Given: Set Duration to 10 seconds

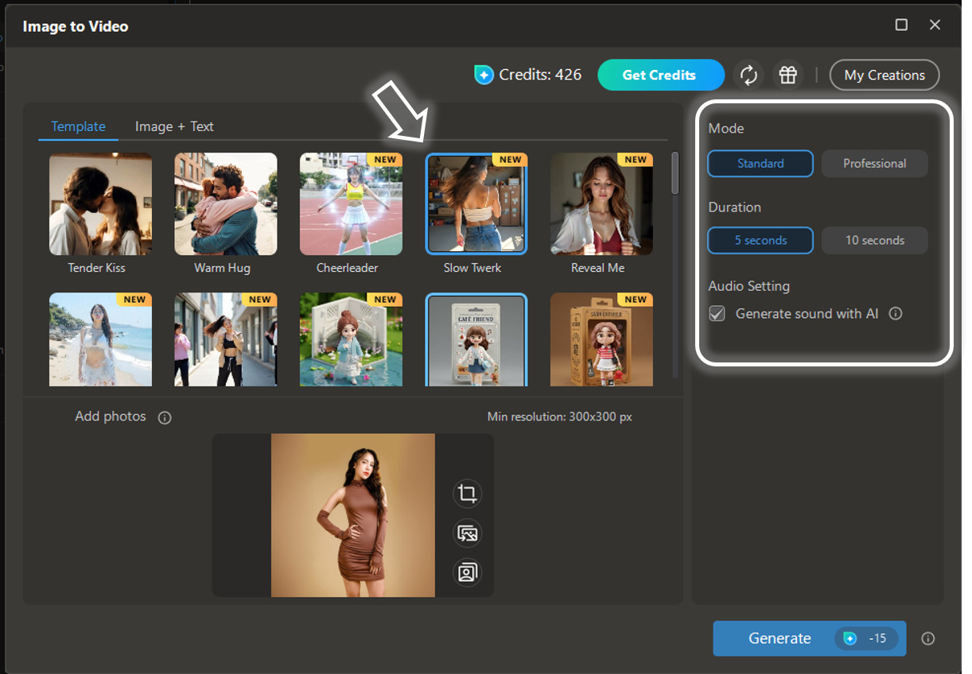Looking at the screenshot, I should point(874,240).
